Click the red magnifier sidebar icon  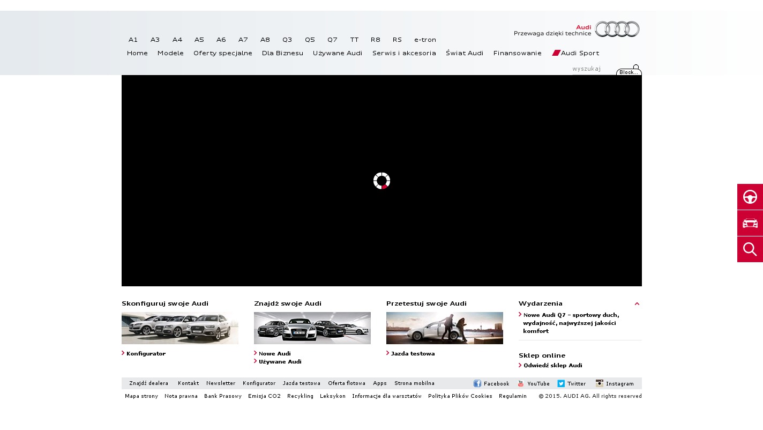750,249
